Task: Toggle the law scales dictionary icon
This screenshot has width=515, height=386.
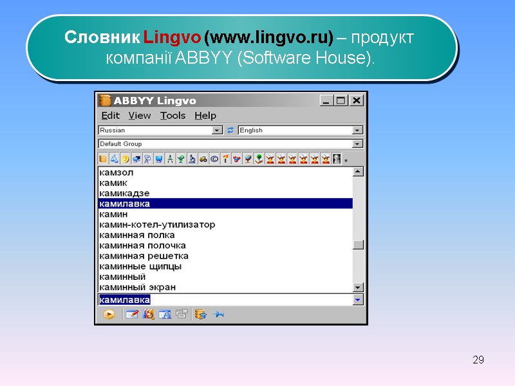Action: coord(115,159)
